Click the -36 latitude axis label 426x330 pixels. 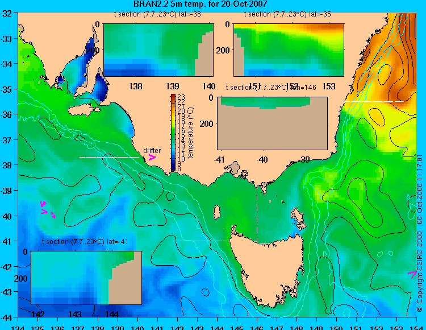(6, 114)
